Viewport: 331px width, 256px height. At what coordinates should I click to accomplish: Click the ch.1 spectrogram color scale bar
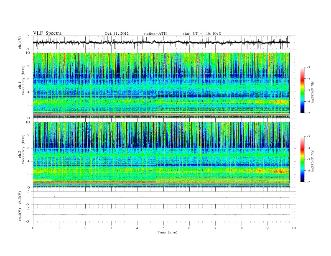[303, 90]
